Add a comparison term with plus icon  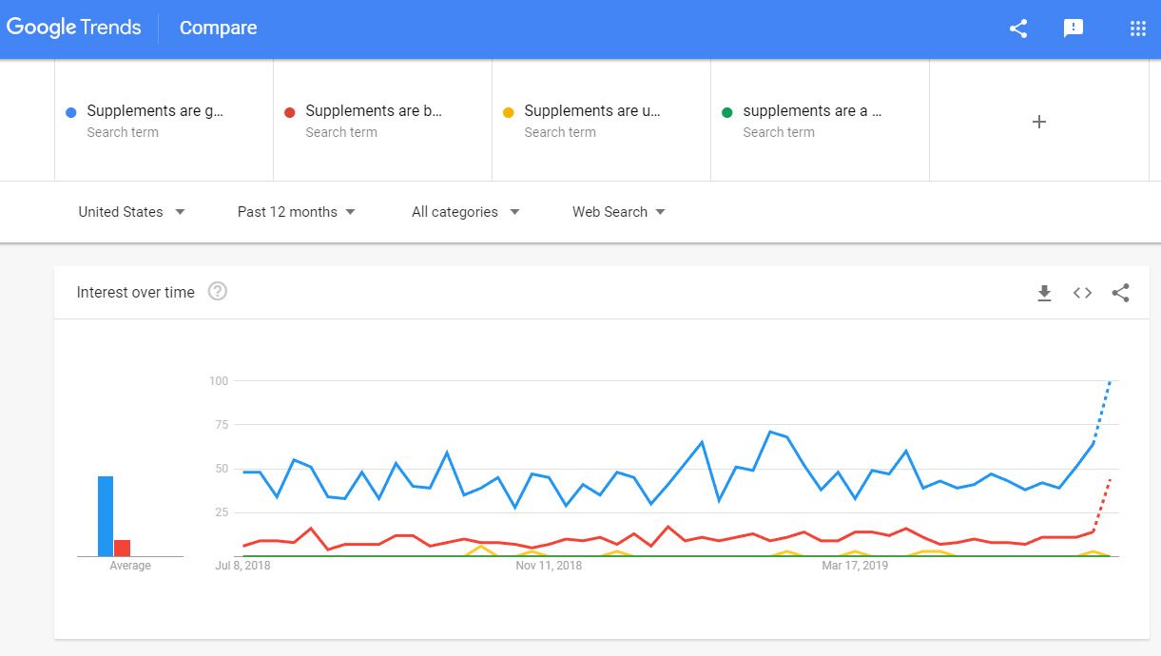coord(1039,121)
